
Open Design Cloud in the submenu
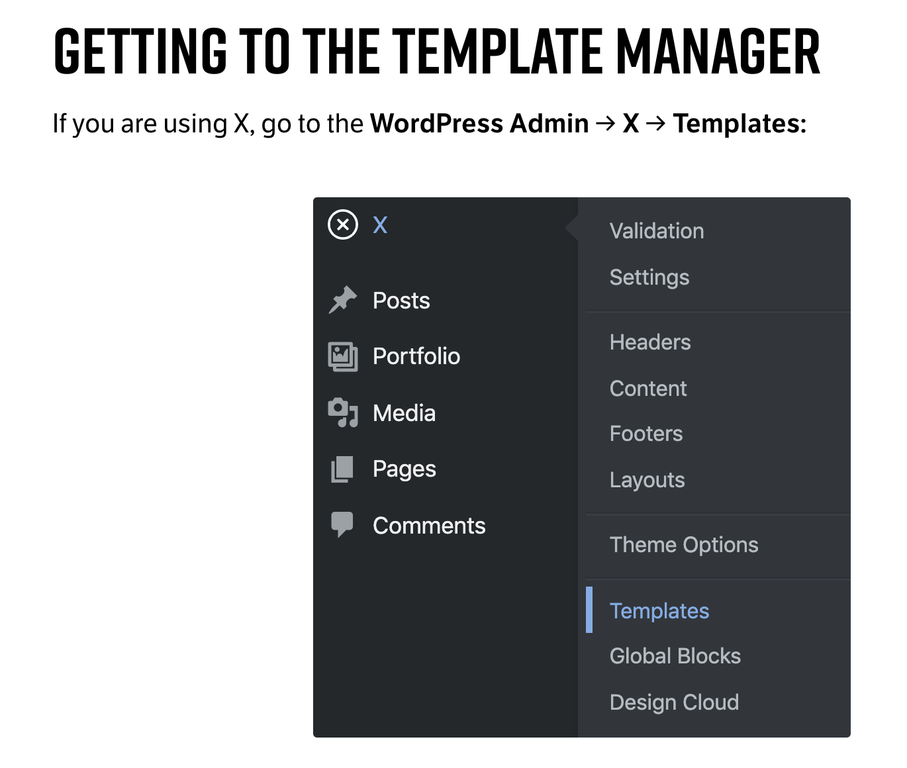click(x=674, y=702)
